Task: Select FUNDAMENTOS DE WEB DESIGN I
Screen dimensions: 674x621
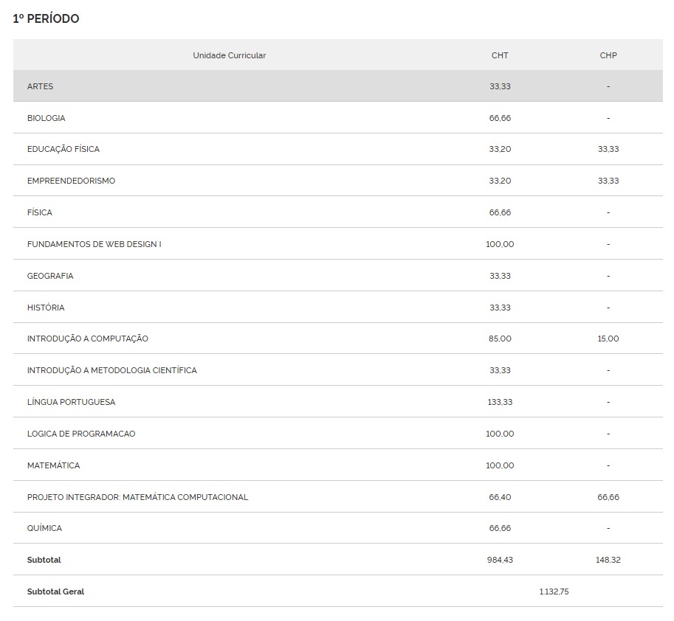Action: [x=94, y=244]
